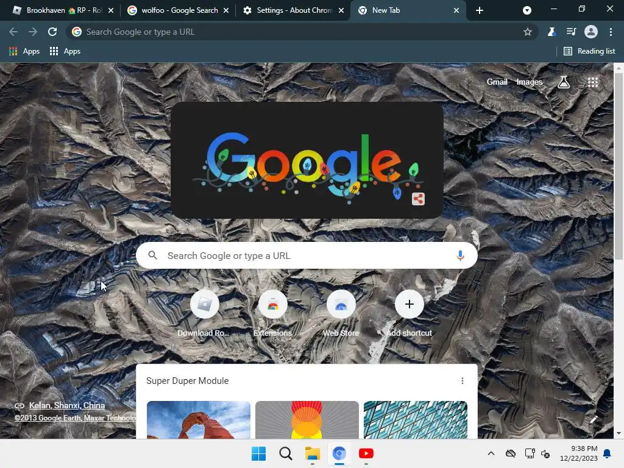Open the Google Earth attribution link
The height and width of the screenshot is (468, 624).
pos(75,418)
